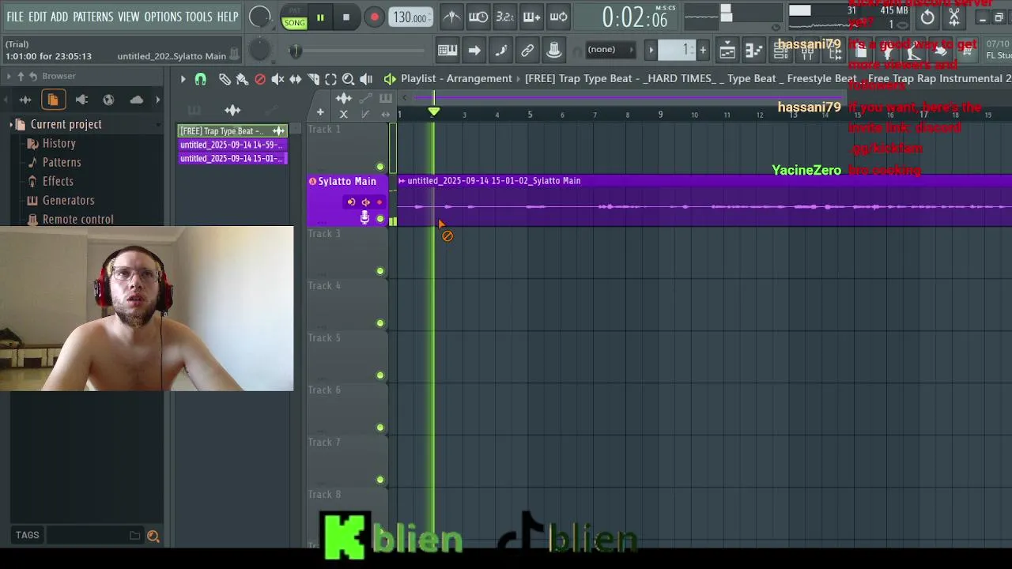The width and height of the screenshot is (1012, 569).
Task: Open the Playlist - Arrangement breadcrumb menu
Action: click(x=456, y=79)
